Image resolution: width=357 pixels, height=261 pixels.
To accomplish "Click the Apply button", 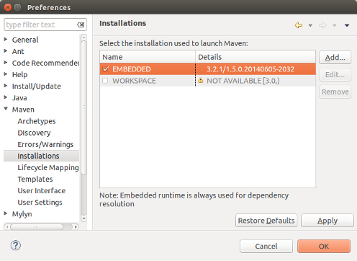I will click(x=327, y=221).
